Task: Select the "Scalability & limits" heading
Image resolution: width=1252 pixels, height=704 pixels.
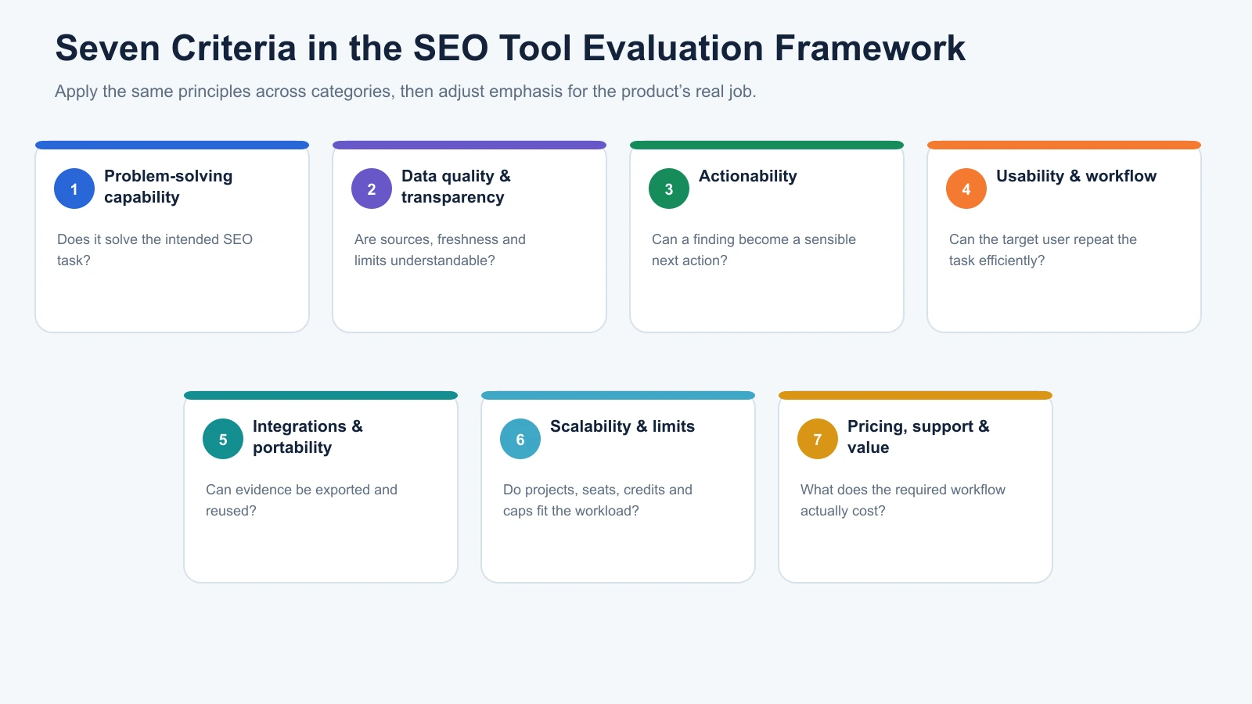Action: point(622,426)
